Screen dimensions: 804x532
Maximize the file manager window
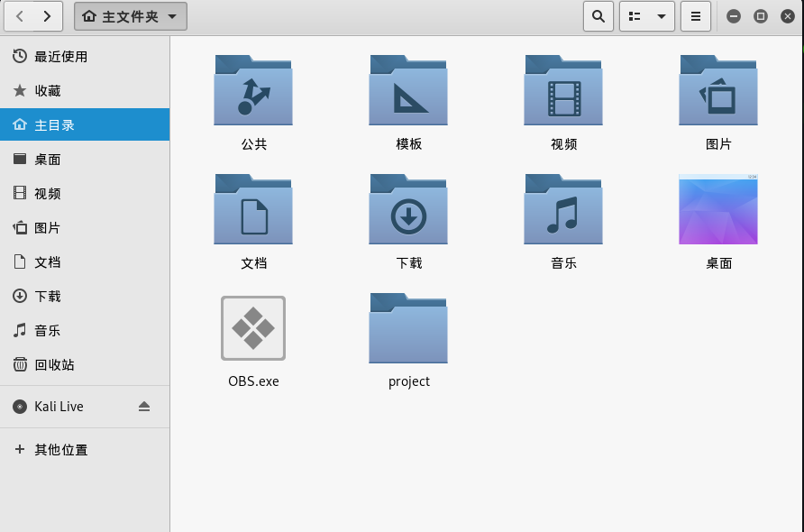coord(761,16)
